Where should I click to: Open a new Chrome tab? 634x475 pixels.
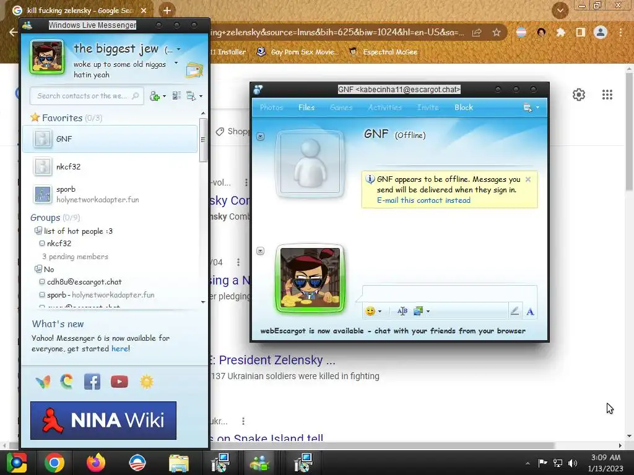click(x=167, y=11)
